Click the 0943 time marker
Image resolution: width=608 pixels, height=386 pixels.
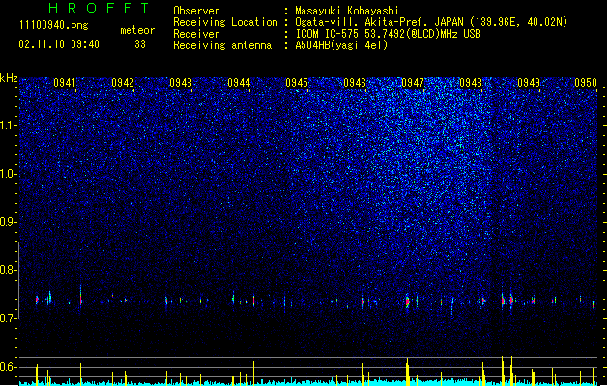[181, 83]
